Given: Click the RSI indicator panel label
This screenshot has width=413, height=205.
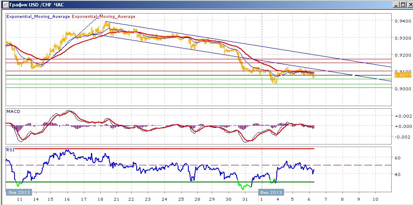Looking at the screenshot, I should pos(10,150).
